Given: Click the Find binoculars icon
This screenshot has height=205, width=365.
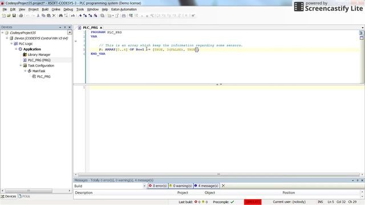Looking at the screenshot, I should 61,15.
